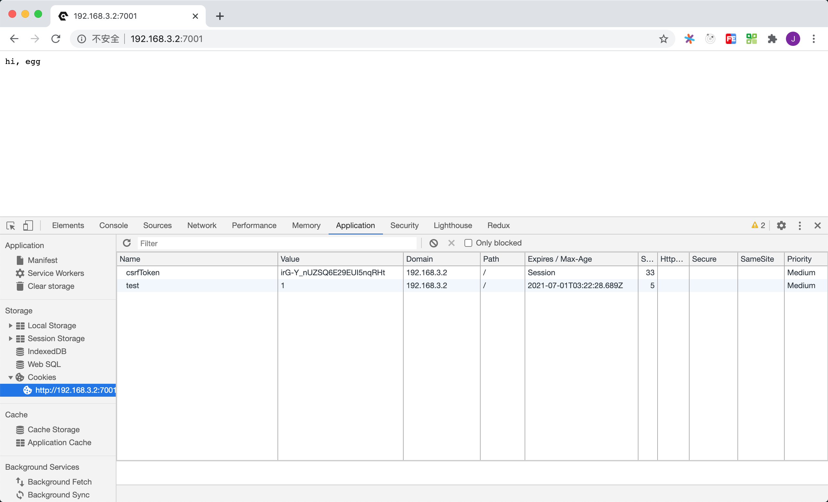
Task: Reload the browser page
Action: pyautogui.click(x=56, y=39)
